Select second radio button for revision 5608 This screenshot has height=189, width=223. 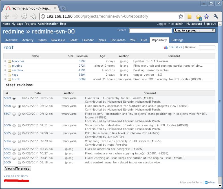pyautogui.click(x=19, y=106)
